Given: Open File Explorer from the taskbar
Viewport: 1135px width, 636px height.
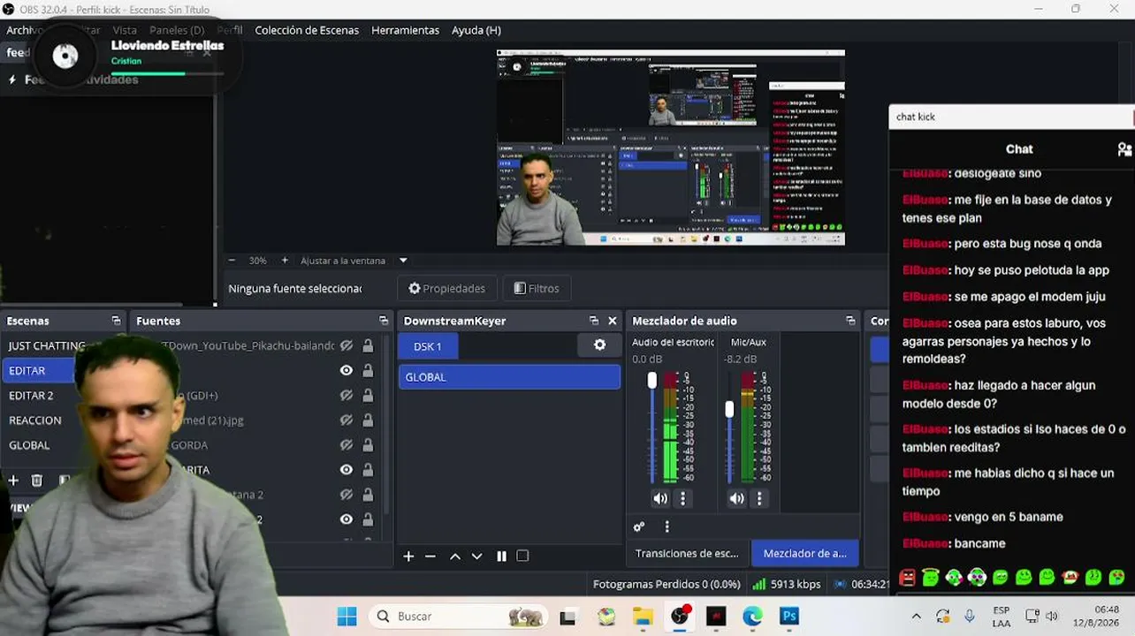Looking at the screenshot, I should point(643,617).
